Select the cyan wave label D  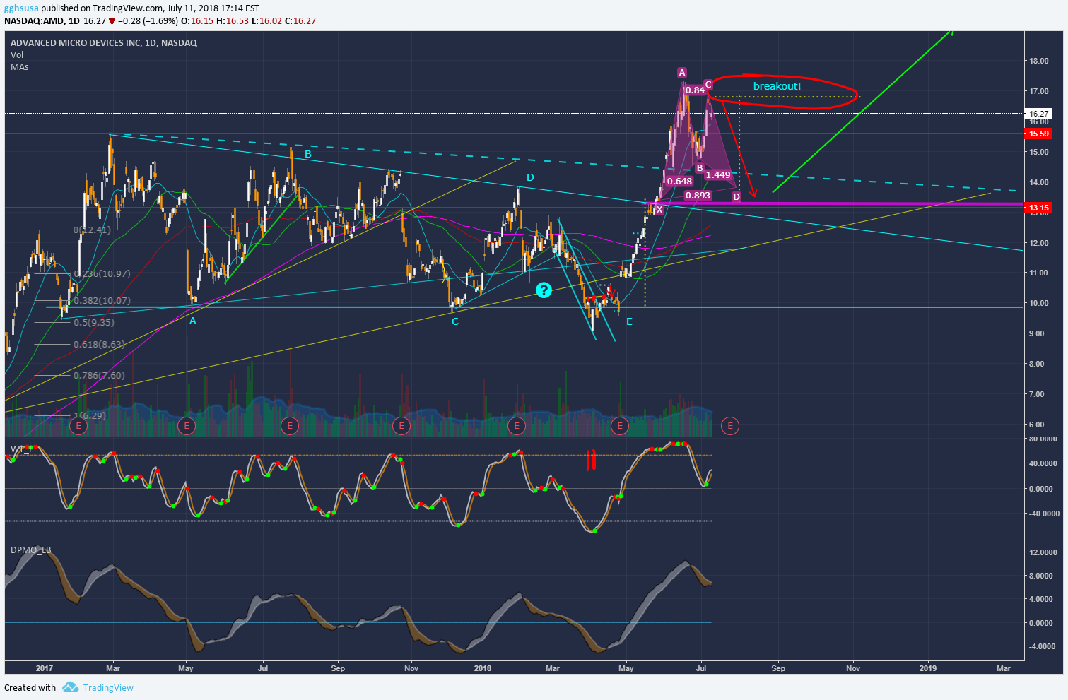pos(530,177)
